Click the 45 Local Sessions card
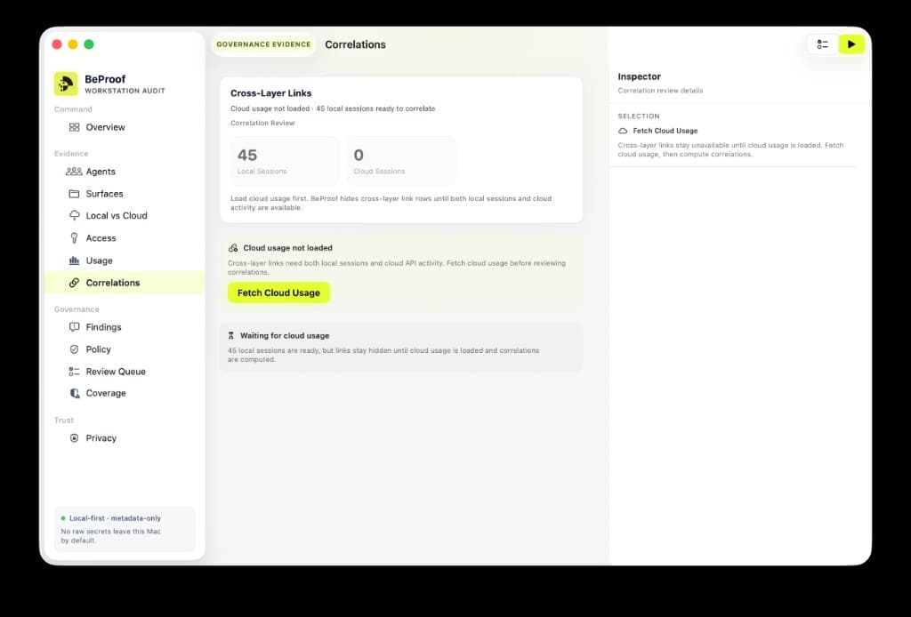This screenshot has width=911, height=617. [285, 161]
